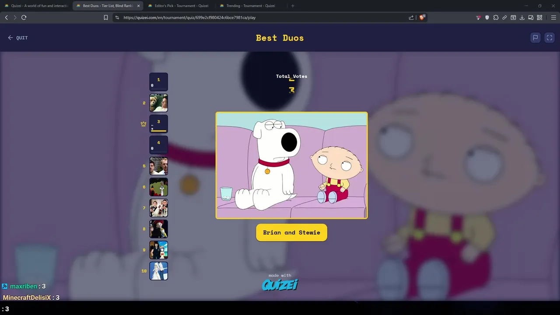Switch to Editor's Pick Tournament tab

[179, 6]
